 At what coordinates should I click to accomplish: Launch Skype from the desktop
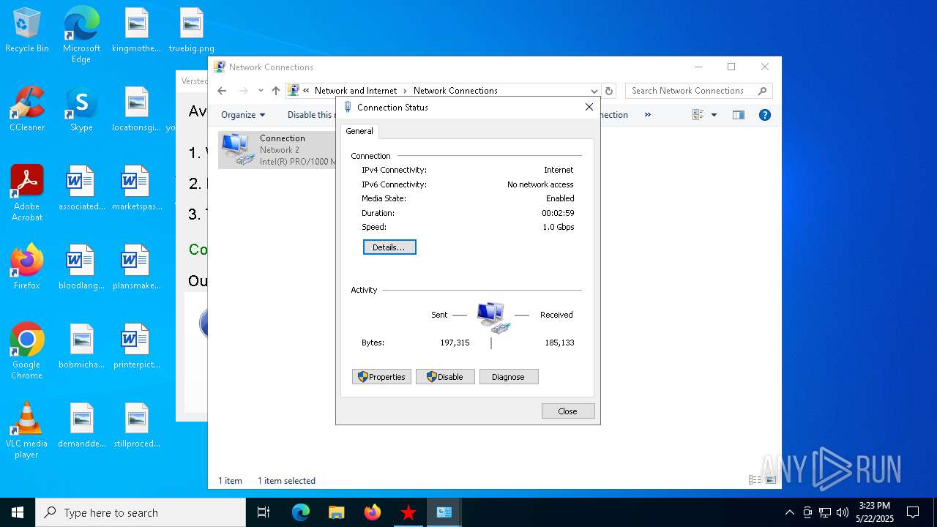tap(81, 109)
